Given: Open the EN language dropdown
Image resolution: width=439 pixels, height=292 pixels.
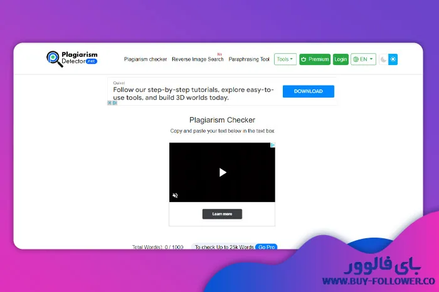Looking at the screenshot, I should click(x=363, y=59).
